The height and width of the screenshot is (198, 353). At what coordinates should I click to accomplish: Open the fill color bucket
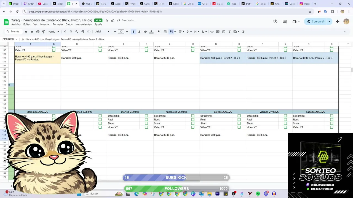pyautogui.click(x=159, y=32)
